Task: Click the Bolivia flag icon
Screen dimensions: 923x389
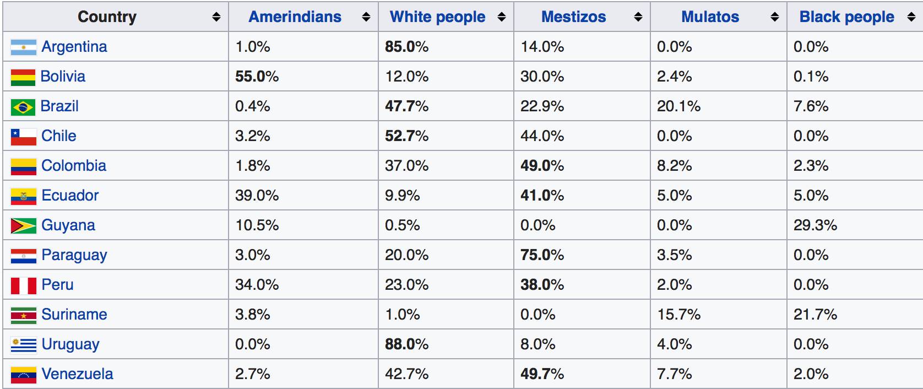Action: (23, 77)
